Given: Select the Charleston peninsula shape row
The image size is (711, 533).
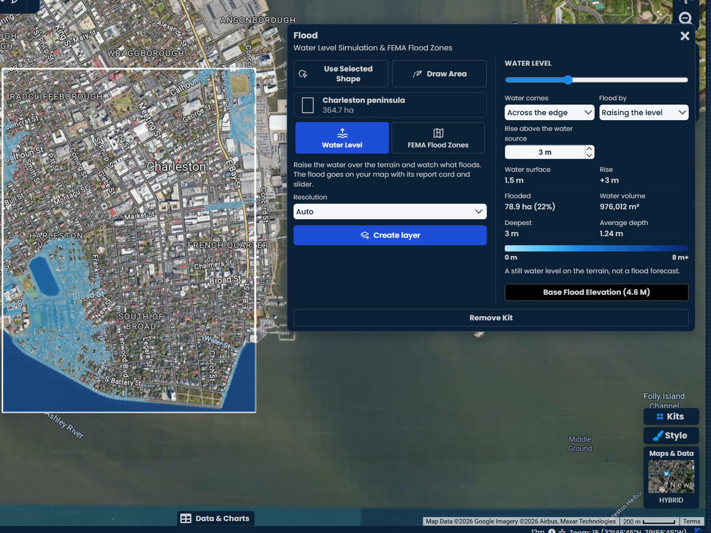Looking at the screenshot, I should 390,105.
